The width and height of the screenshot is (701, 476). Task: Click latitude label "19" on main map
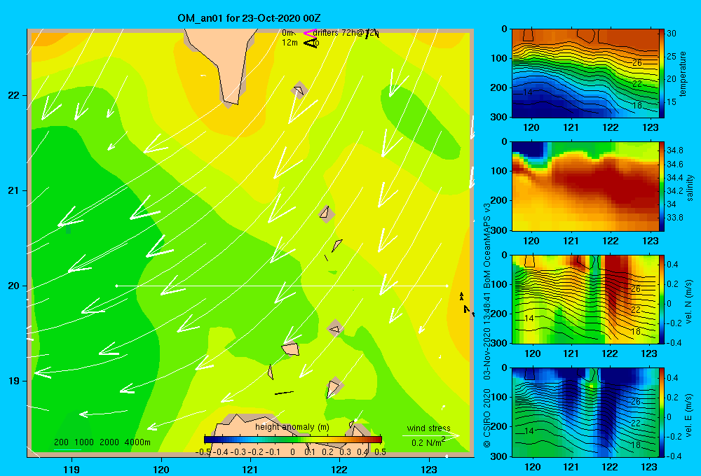(14, 381)
